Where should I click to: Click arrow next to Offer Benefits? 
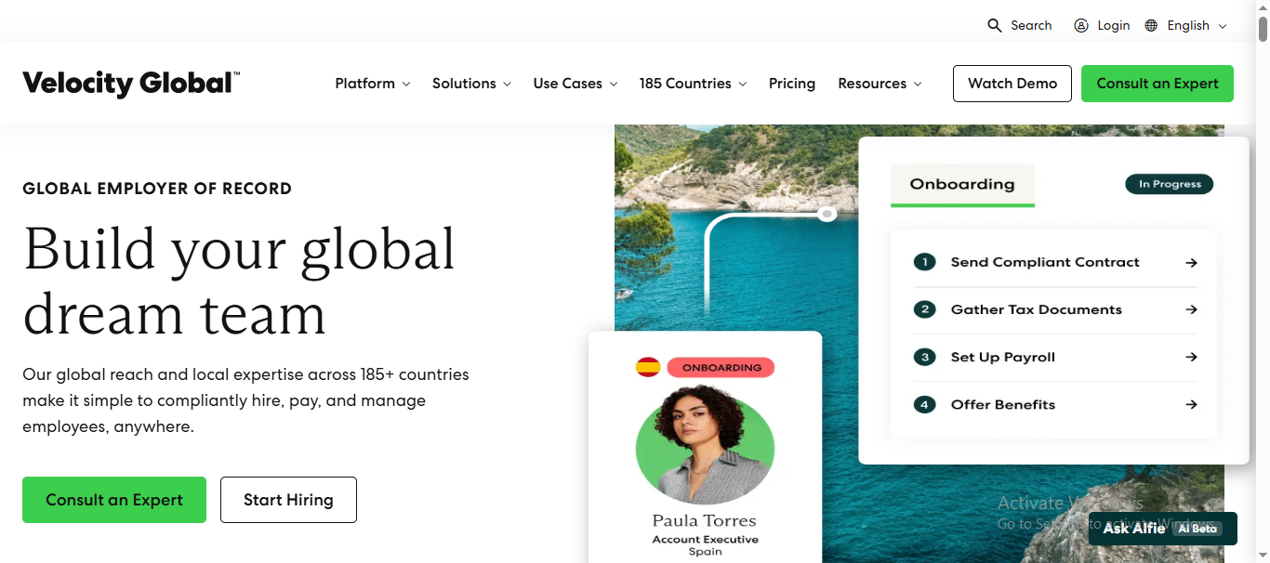coord(1191,405)
